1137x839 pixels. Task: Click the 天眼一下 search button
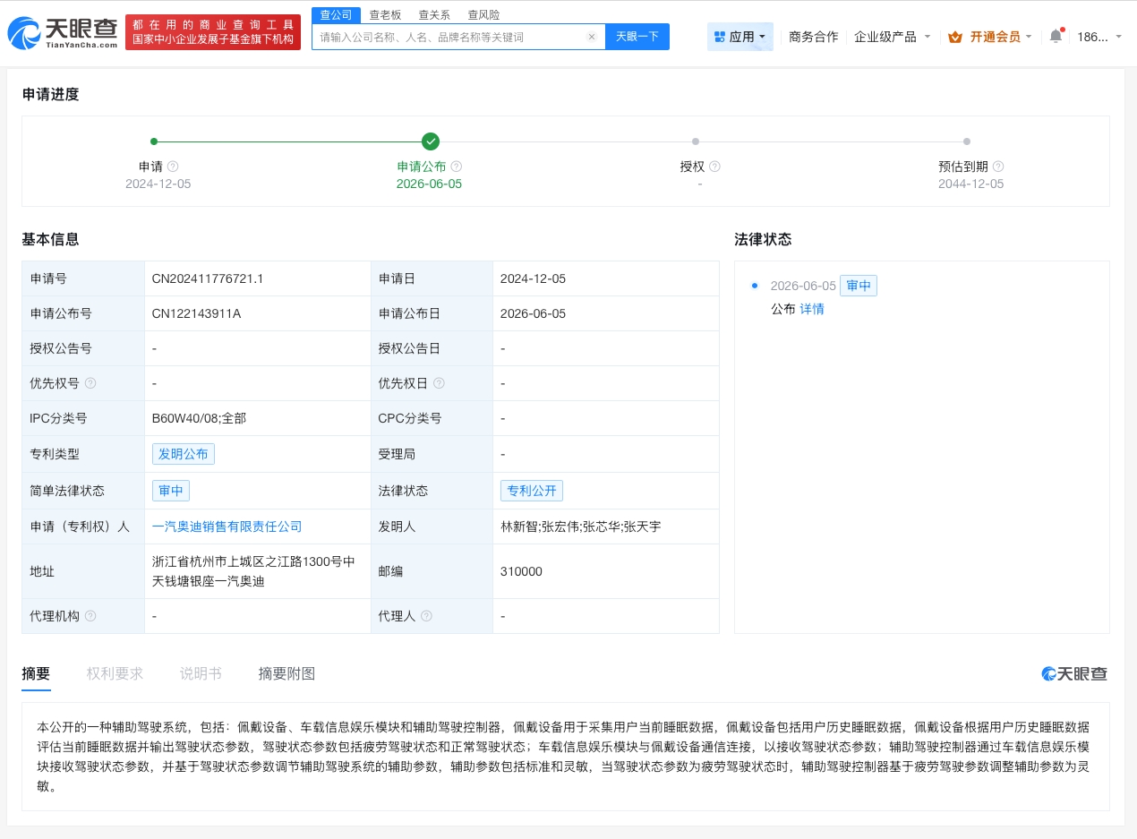[x=637, y=37]
